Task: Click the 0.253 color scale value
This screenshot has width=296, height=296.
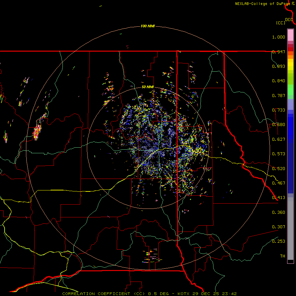Action: (x=279, y=241)
